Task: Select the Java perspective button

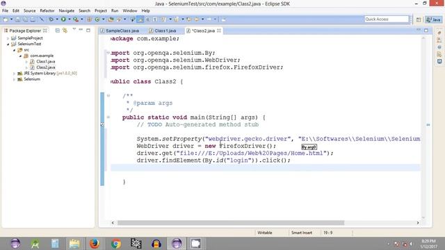Action: pos(433,19)
